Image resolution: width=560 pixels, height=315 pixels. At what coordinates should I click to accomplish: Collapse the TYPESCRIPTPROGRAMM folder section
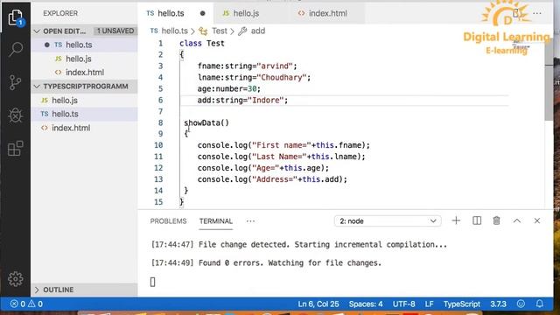click(x=37, y=87)
